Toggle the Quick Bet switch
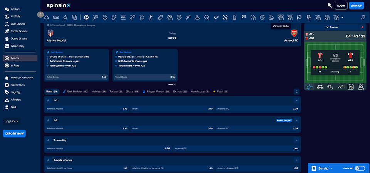This screenshot has width=370, height=173. click(360, 168)
